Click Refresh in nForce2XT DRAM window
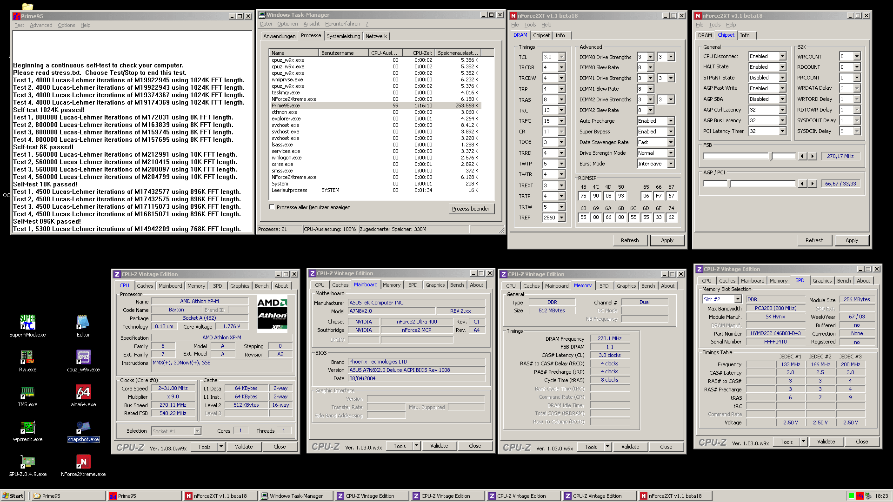 [x=630, y=240]
